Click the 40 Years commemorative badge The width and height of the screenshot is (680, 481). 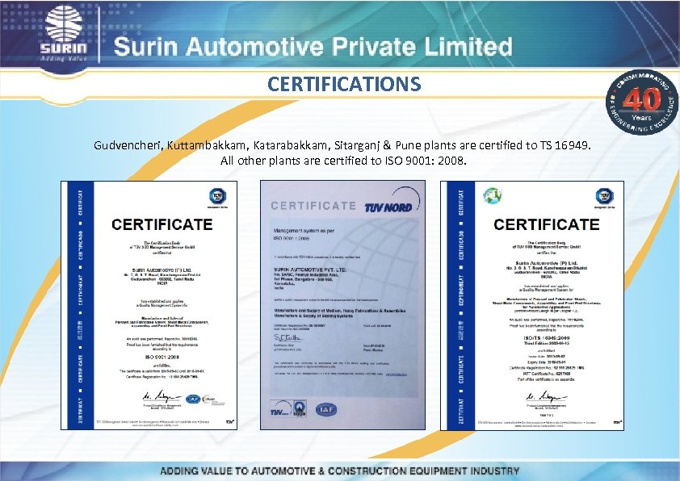(641, 102)
